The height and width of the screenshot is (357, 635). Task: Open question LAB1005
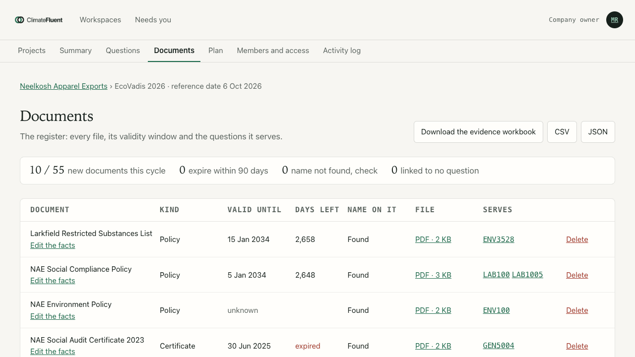tap(527, 275)
